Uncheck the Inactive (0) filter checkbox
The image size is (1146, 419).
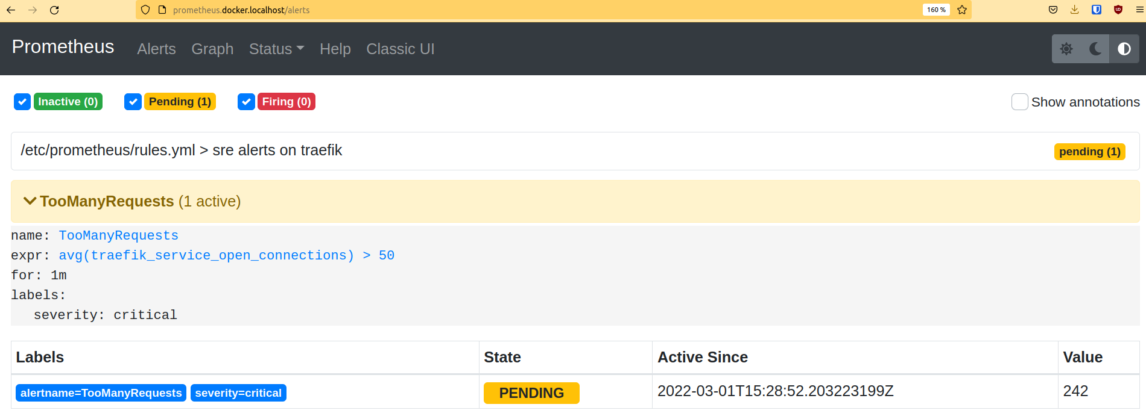click(22, 102)
